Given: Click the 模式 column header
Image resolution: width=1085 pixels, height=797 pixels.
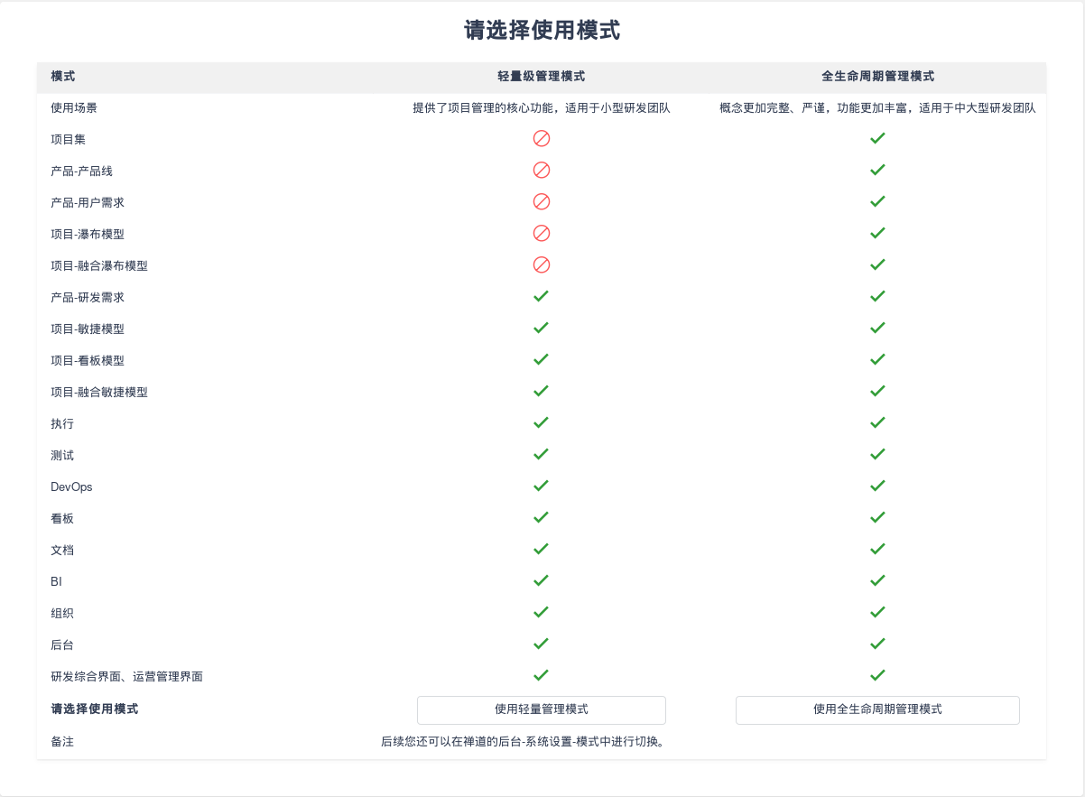Looking at the screenshot, I should point(63,77).
